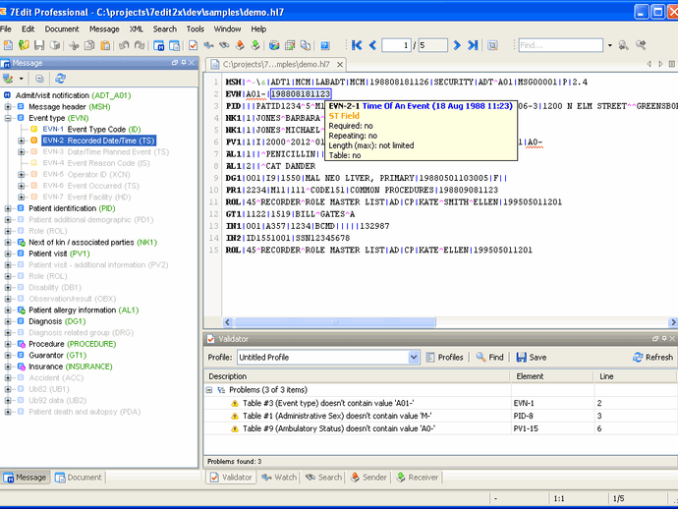Click the Find search input field
The image size is (678, 509).
pyautogui.click(x=560, y=45)
